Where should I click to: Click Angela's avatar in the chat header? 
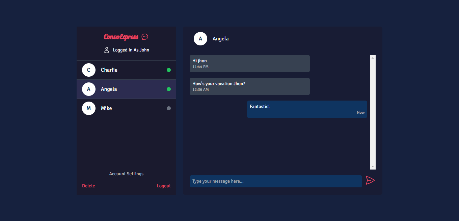[x=200, y=39]
